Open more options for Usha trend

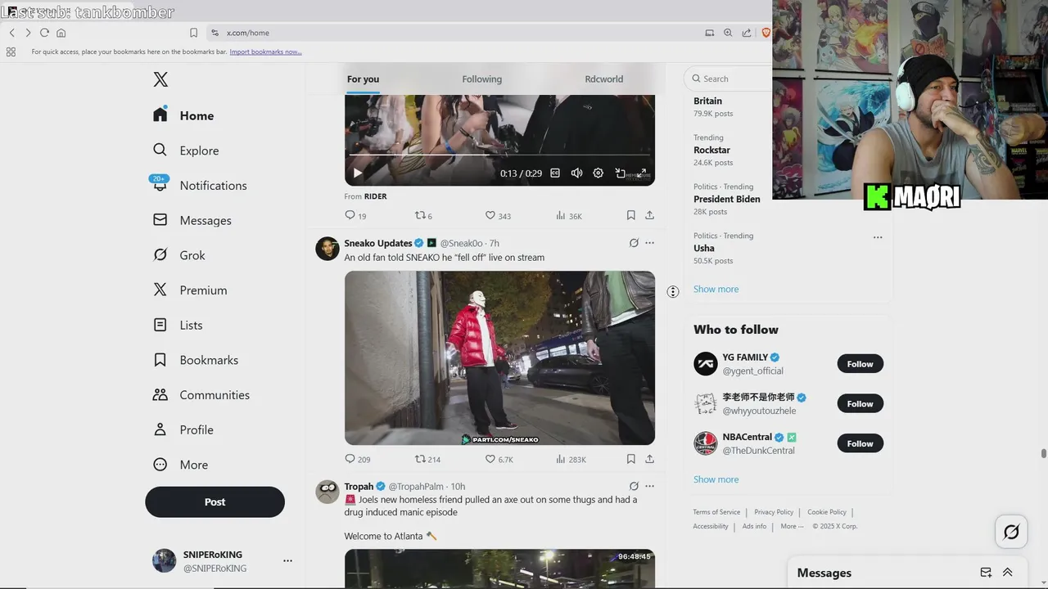tap(878, 237)
